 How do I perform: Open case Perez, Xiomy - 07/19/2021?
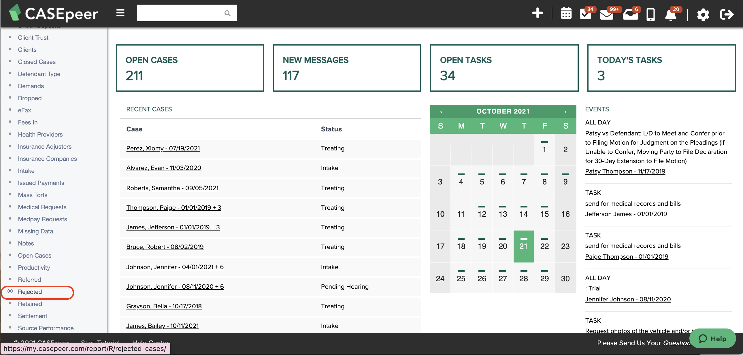pyautogui.click(x=163, y=148)
